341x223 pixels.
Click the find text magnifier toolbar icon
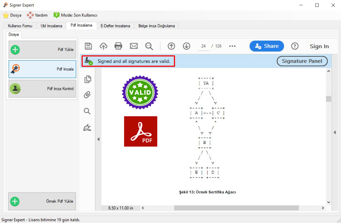[x=149, y=46]
